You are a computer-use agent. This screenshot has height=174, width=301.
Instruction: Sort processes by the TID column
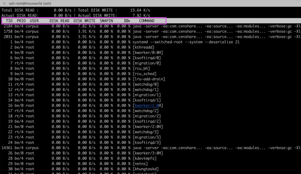pyautogui.click(x=9, y=21)
